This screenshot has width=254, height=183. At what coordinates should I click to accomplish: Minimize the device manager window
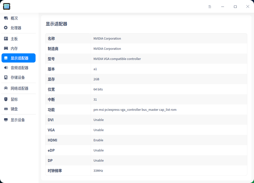pos(223,7)
